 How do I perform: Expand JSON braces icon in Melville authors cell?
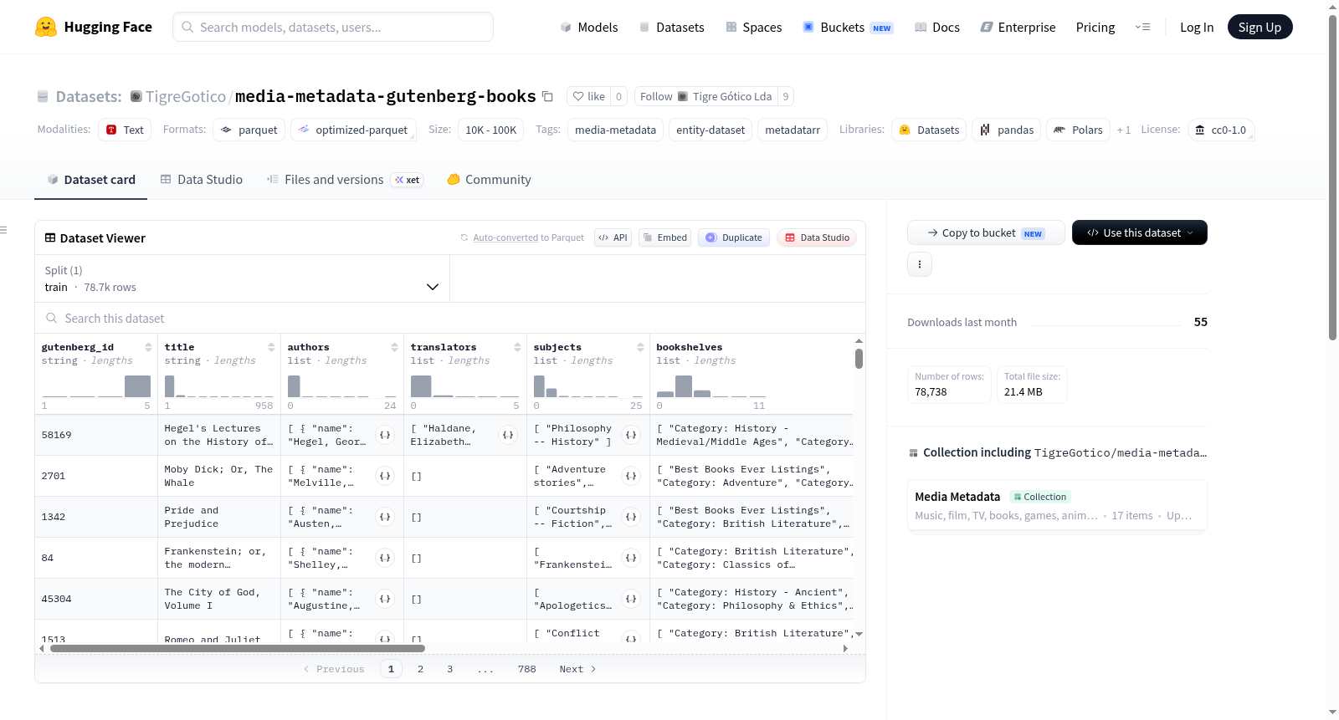click(x=385, y=476)
